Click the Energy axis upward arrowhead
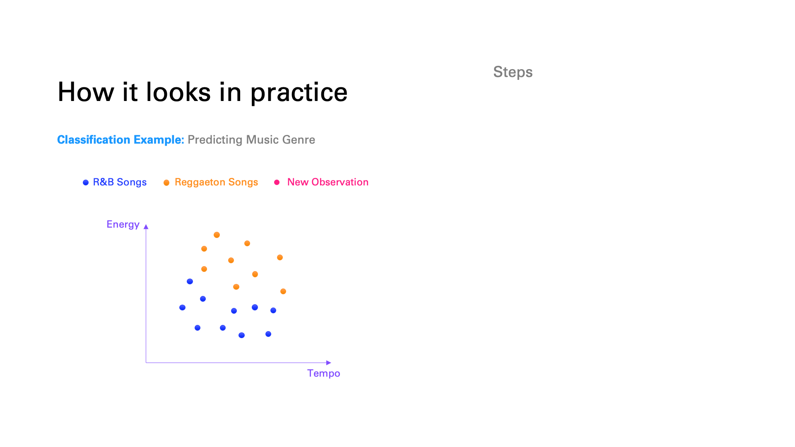Screen dimensions: 795x447 pos(146,227)
